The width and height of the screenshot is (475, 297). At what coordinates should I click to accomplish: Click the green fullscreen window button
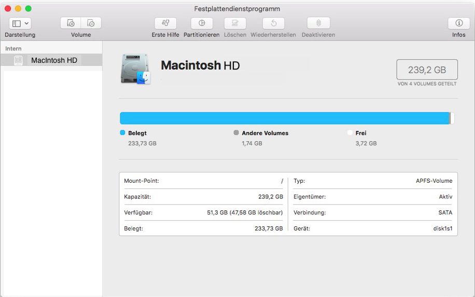pos(28,9)
